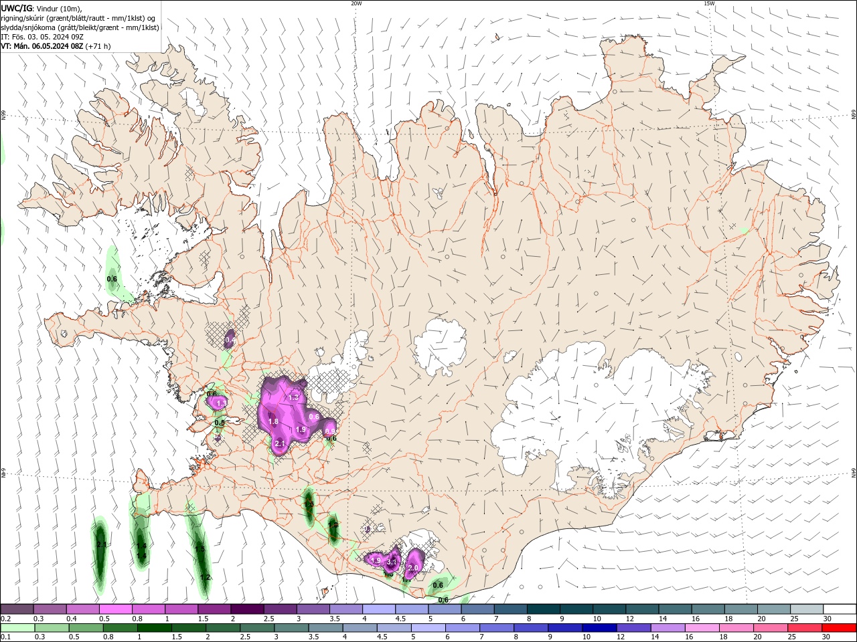
Task: Click the 1.2 rain value over southwest sea
Action: pyautogui.click(x=205, y=577)
